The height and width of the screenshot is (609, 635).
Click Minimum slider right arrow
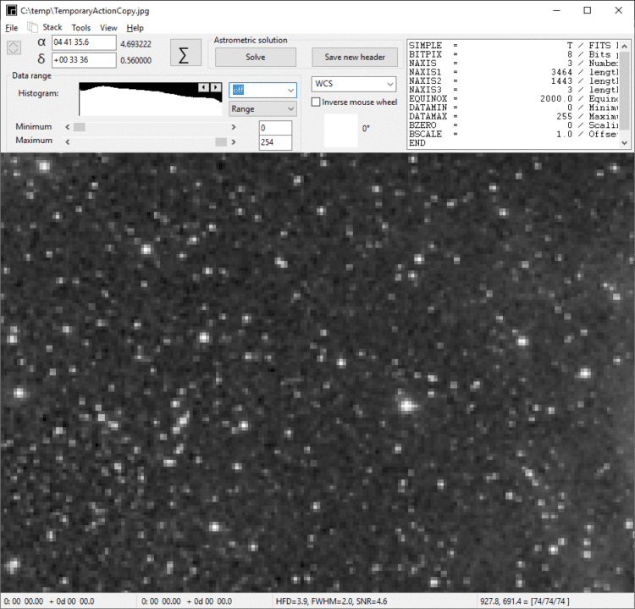coord(234,127)
